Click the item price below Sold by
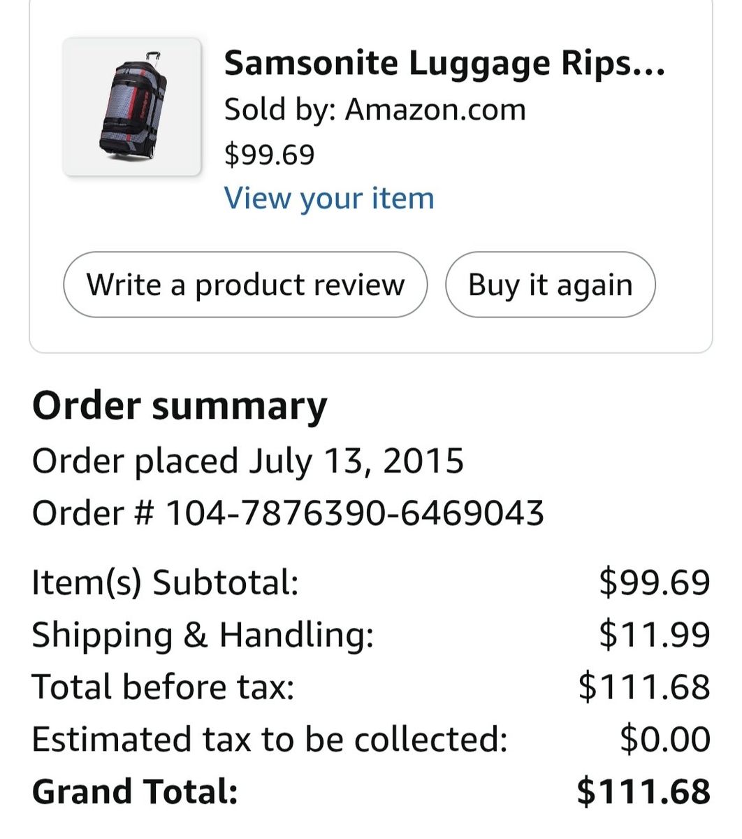The height and width of the screenshot is (839, 742). pos(269,155)
